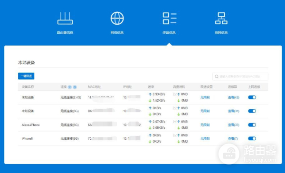
Task: Click the 连接数 column header
Action: [x=233, y=87]
